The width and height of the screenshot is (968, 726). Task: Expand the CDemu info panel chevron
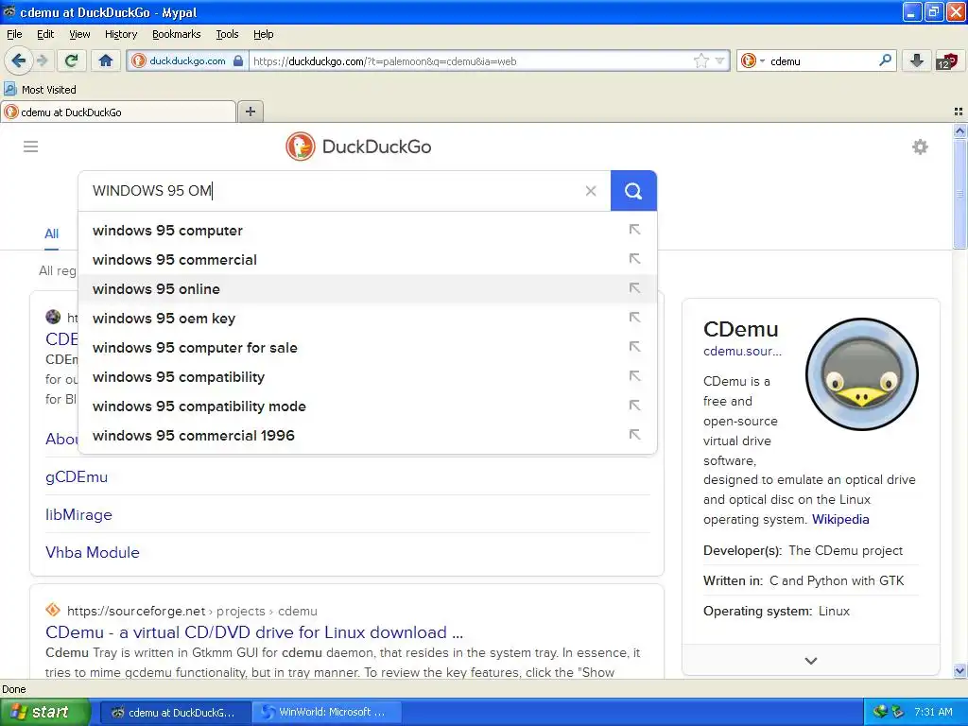point(811,661)
